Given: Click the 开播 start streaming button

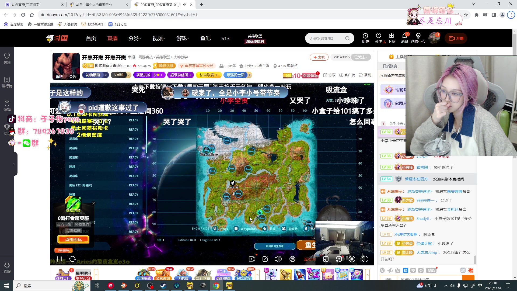Looking at the screenshot, I should click(456, 38).
